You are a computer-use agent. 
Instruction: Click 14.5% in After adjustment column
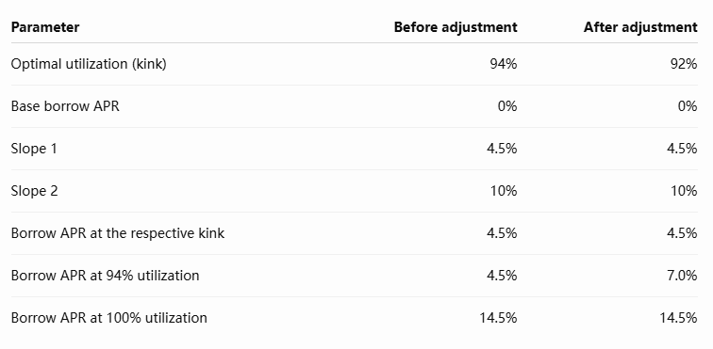[678, 318]
